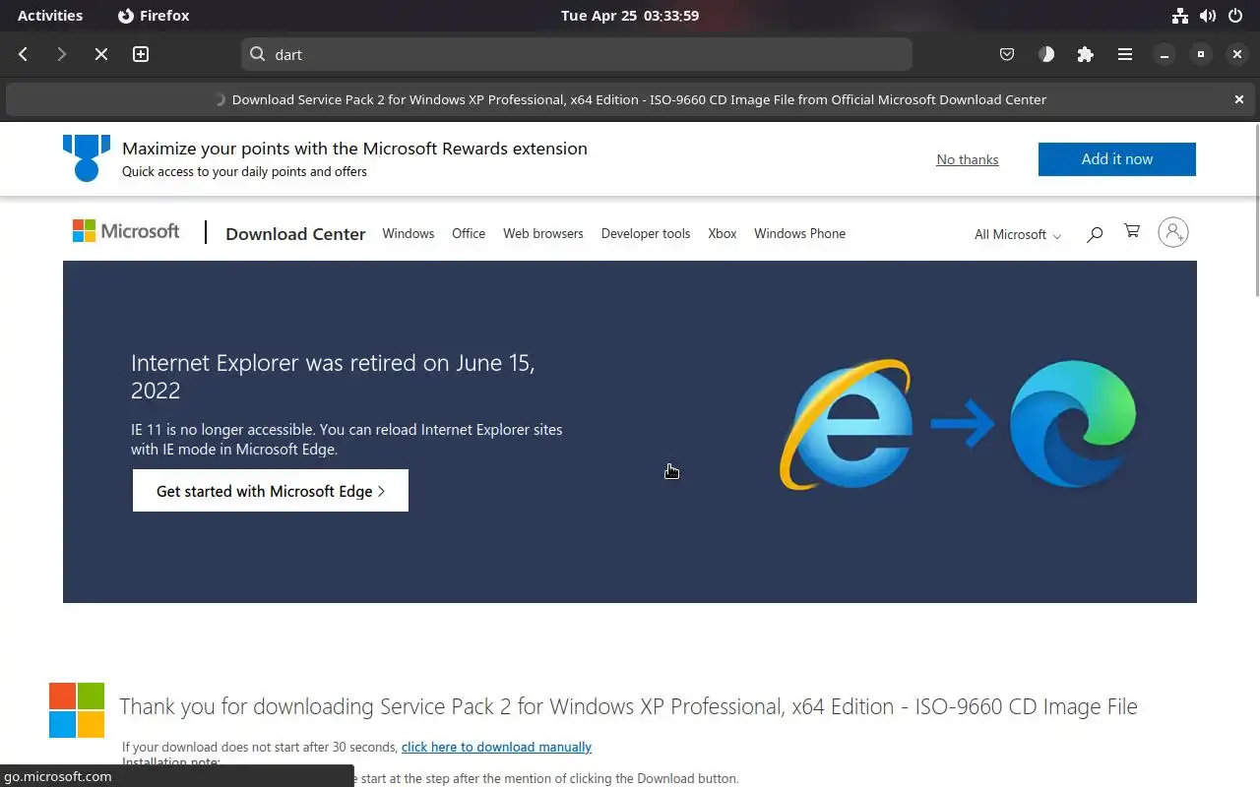
Task: Open the extensions puzzle icon
Action: [1086, 54]
